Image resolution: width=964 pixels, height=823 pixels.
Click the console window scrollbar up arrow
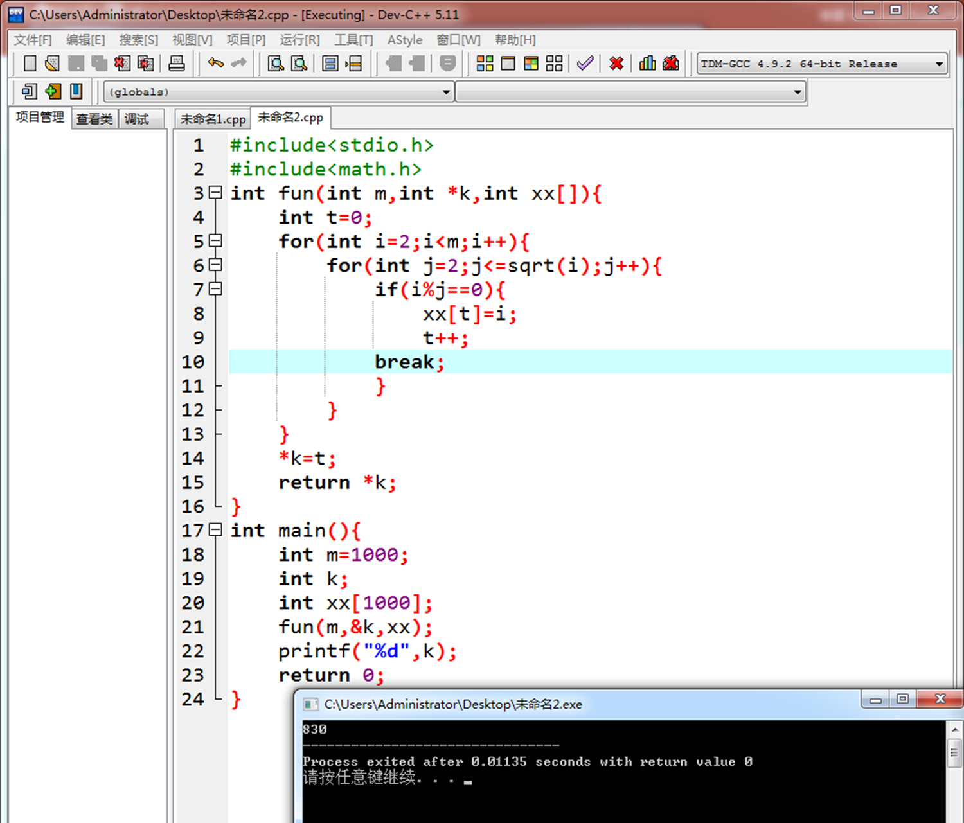[x=954, y=729]
